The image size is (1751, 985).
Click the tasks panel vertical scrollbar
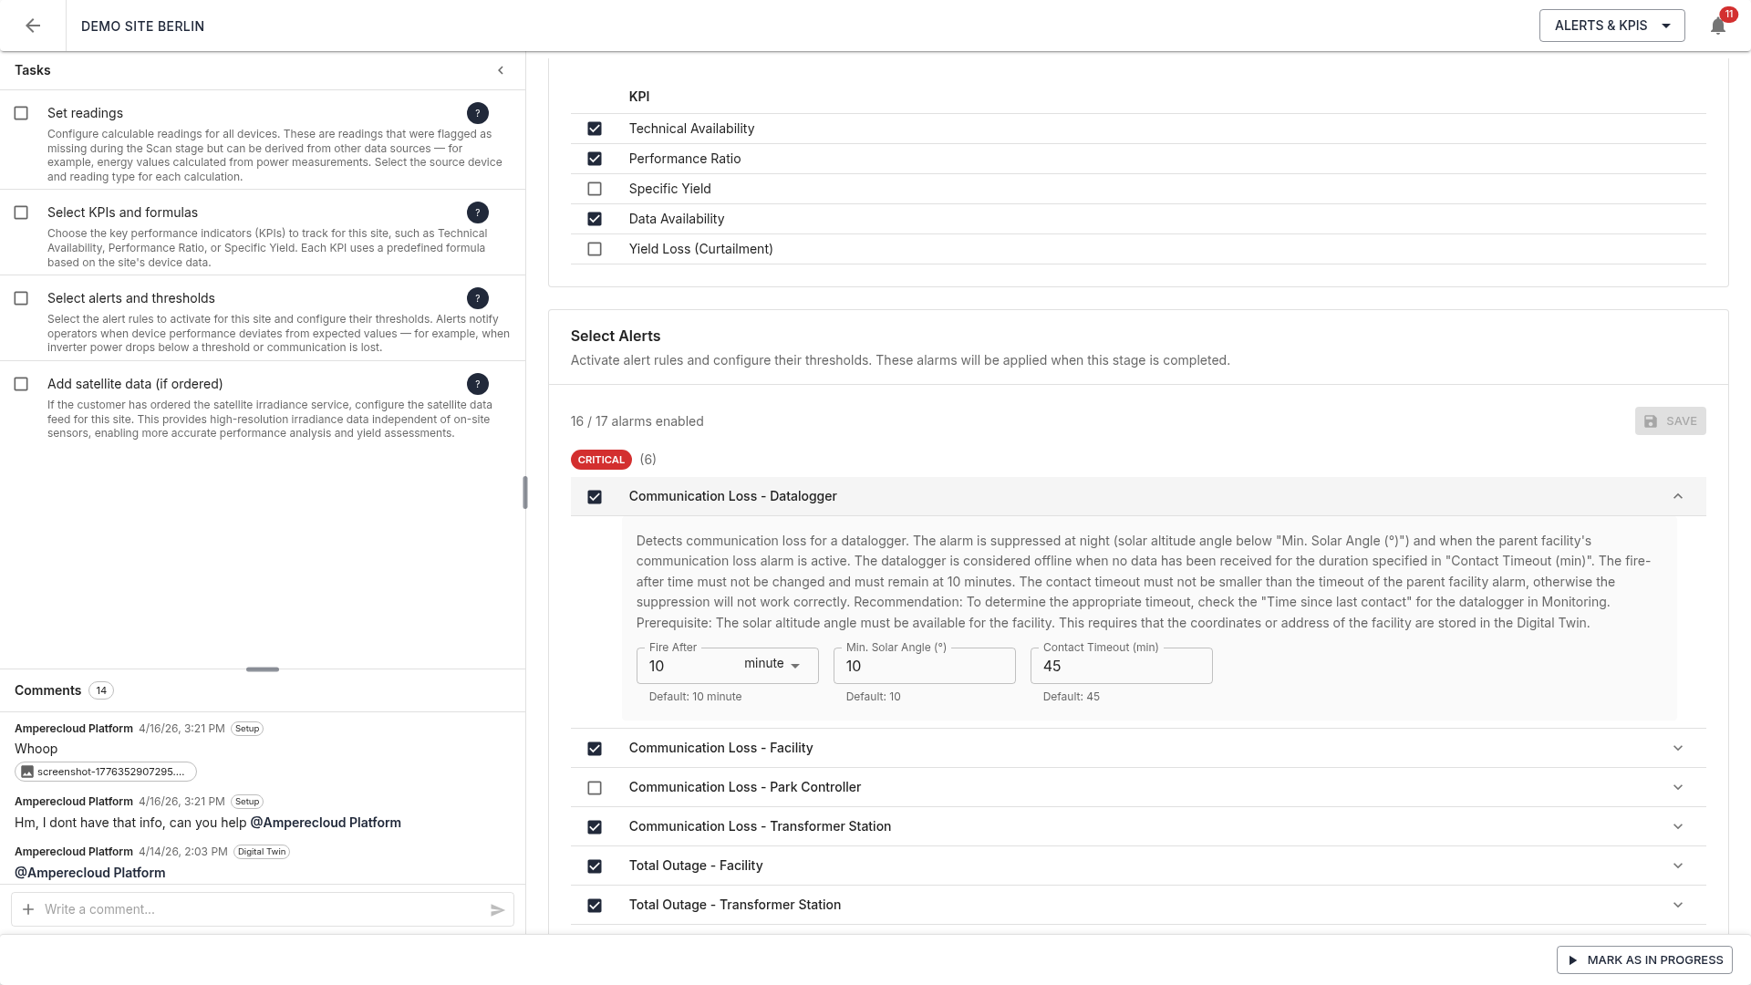(524, 493)
